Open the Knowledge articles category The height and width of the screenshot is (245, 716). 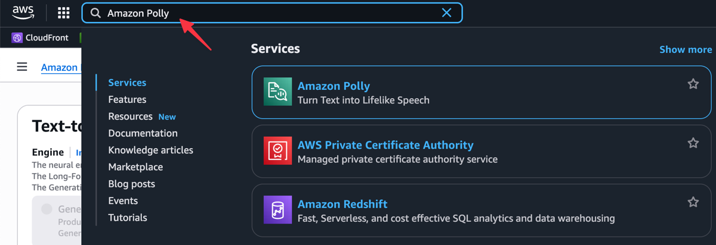click(150, 150)
